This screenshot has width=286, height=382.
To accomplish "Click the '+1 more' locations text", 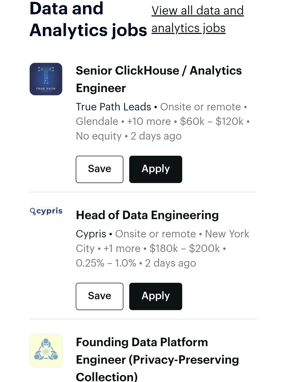I will point(122,249).
